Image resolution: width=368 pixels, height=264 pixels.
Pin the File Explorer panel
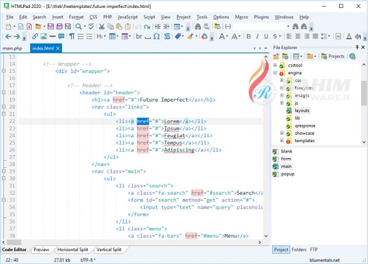(356, 47)
